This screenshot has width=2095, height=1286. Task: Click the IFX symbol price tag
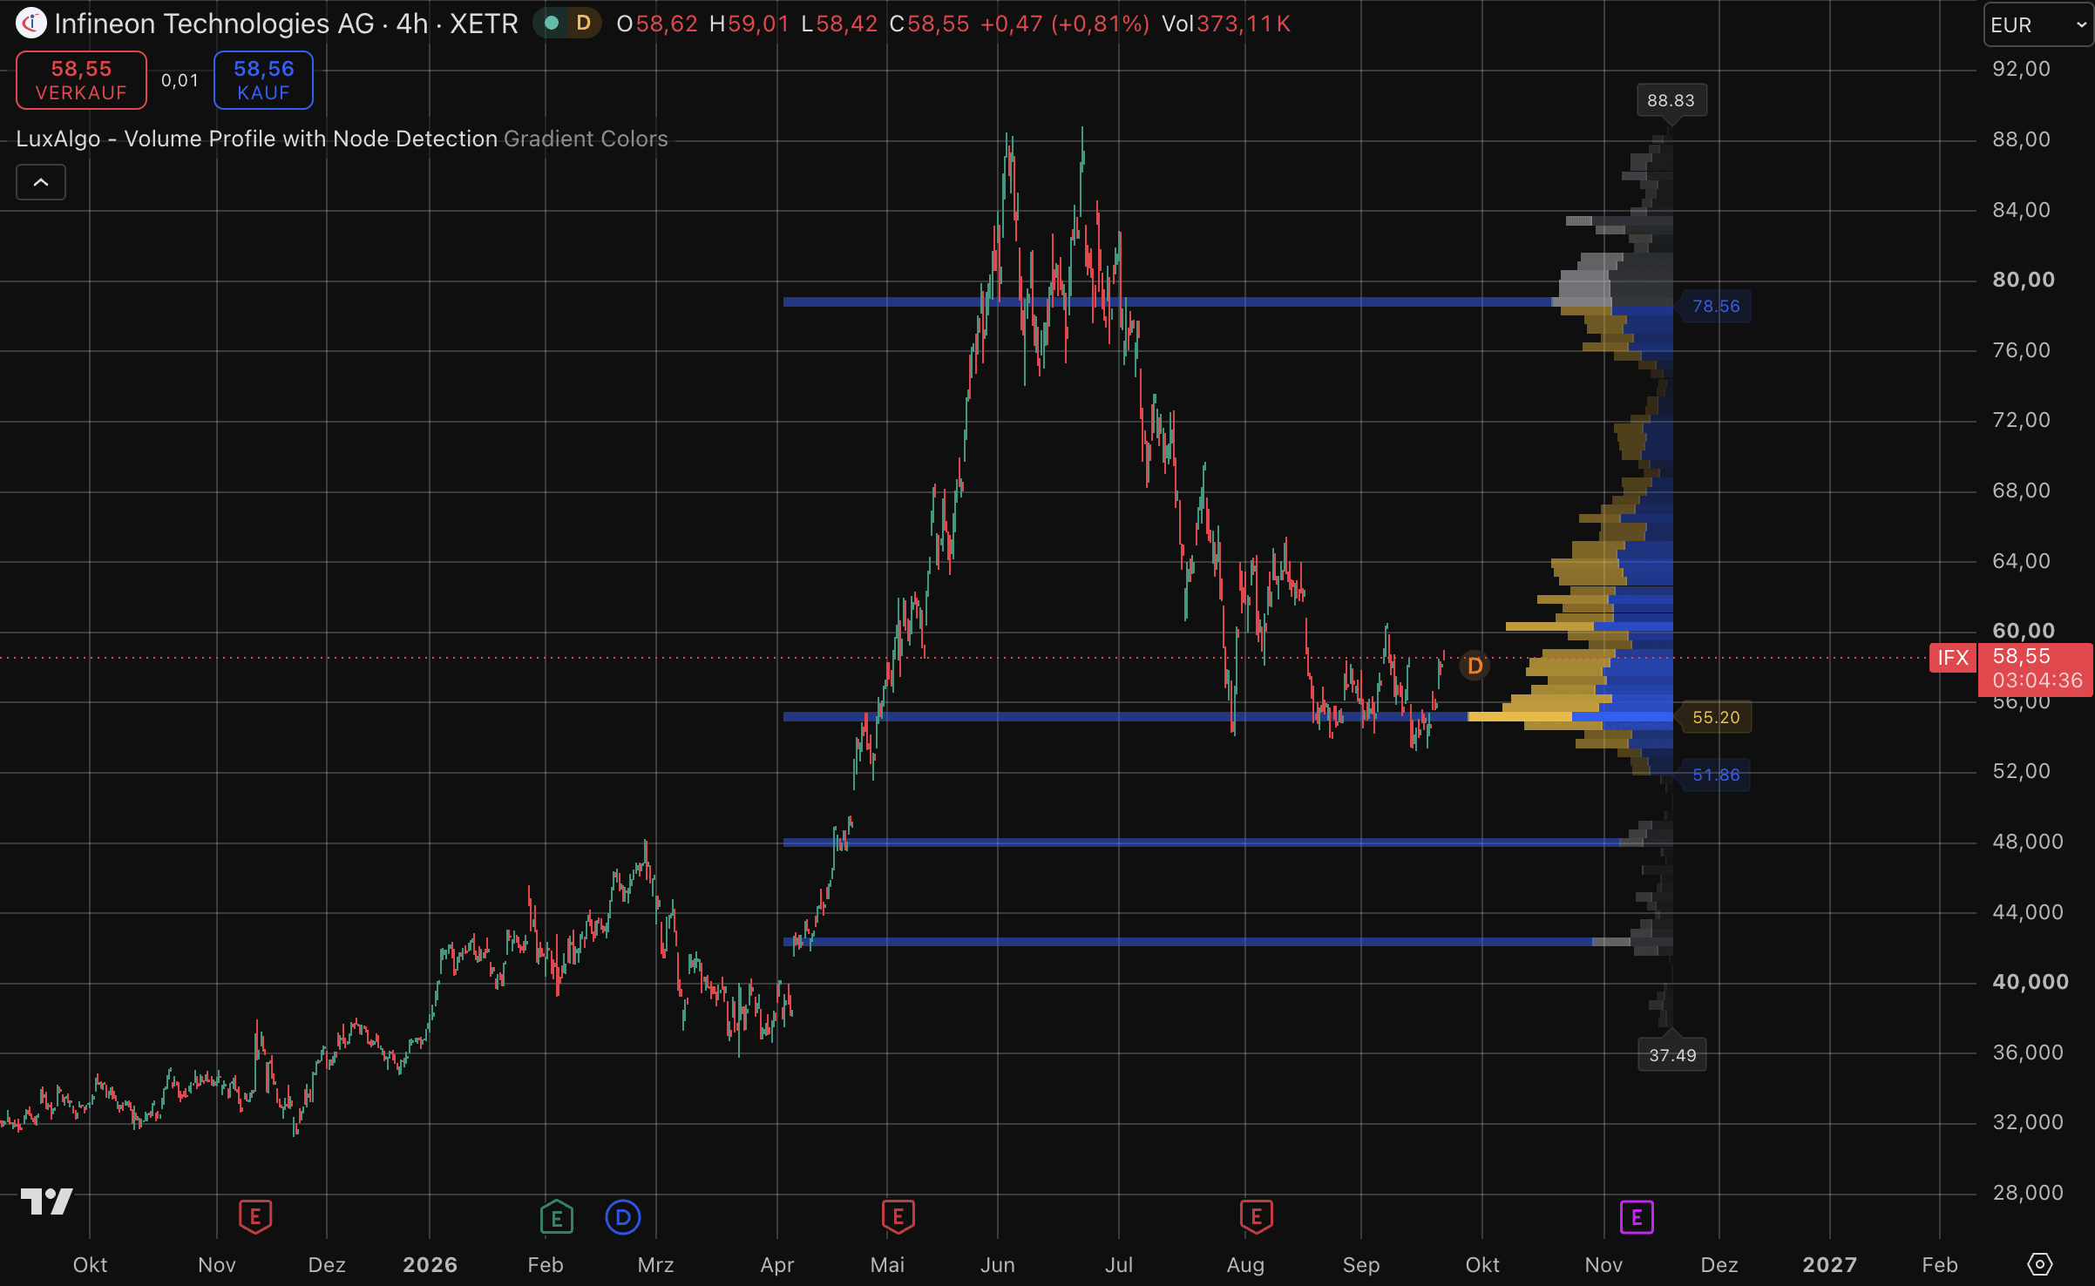pos(1953,657)
